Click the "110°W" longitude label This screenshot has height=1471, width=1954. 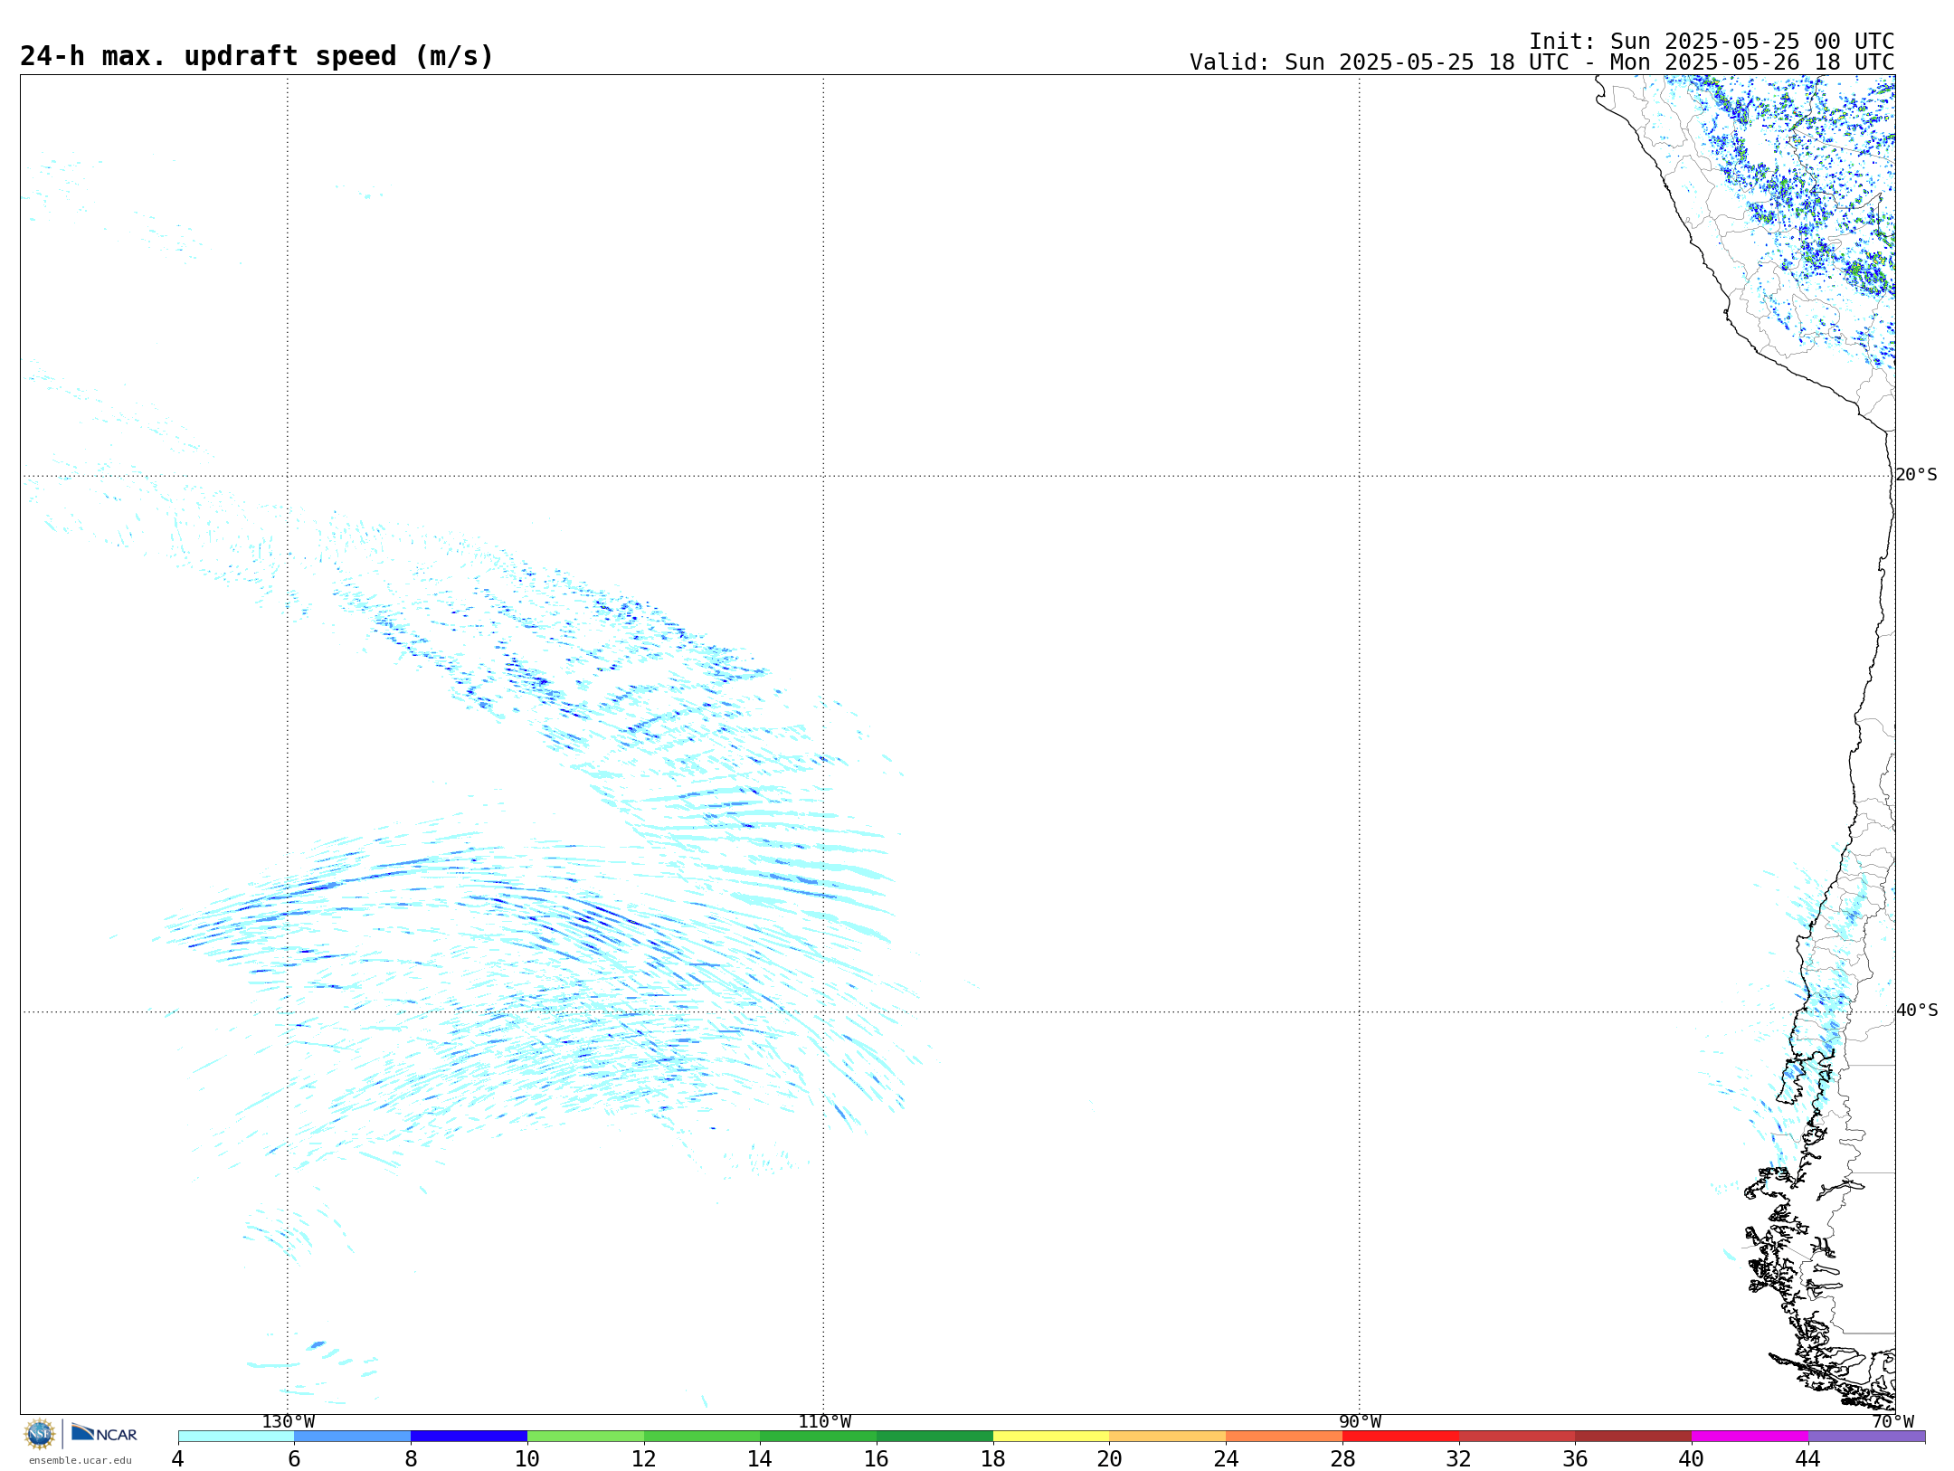[x=824, y=1422]
